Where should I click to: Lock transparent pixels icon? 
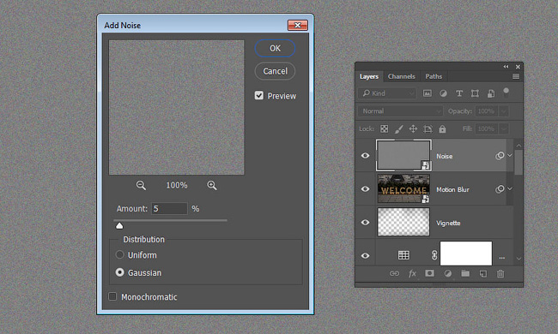click(x=384, y=128)
